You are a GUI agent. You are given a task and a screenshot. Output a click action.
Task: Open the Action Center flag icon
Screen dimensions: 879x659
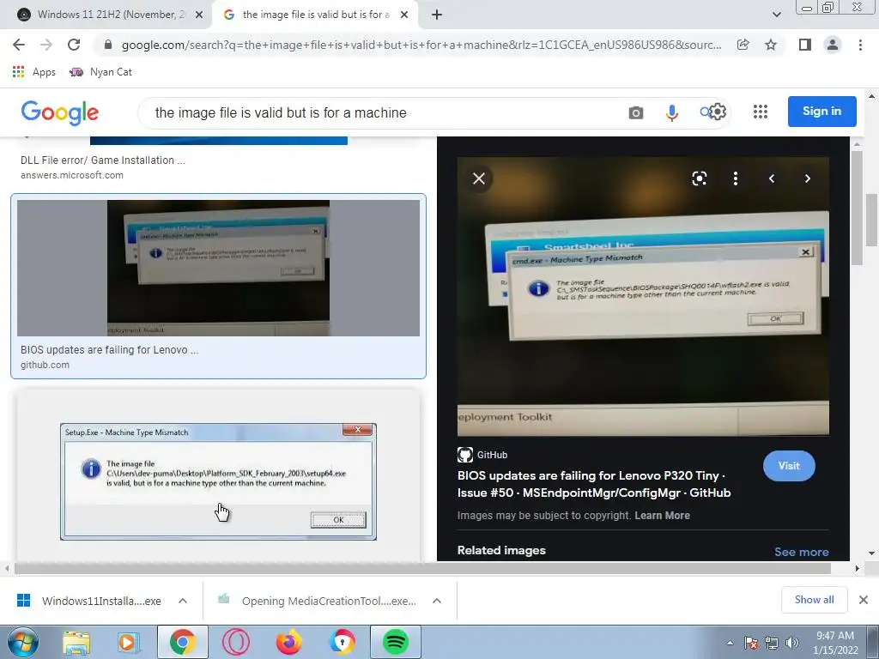click(751, 643)
